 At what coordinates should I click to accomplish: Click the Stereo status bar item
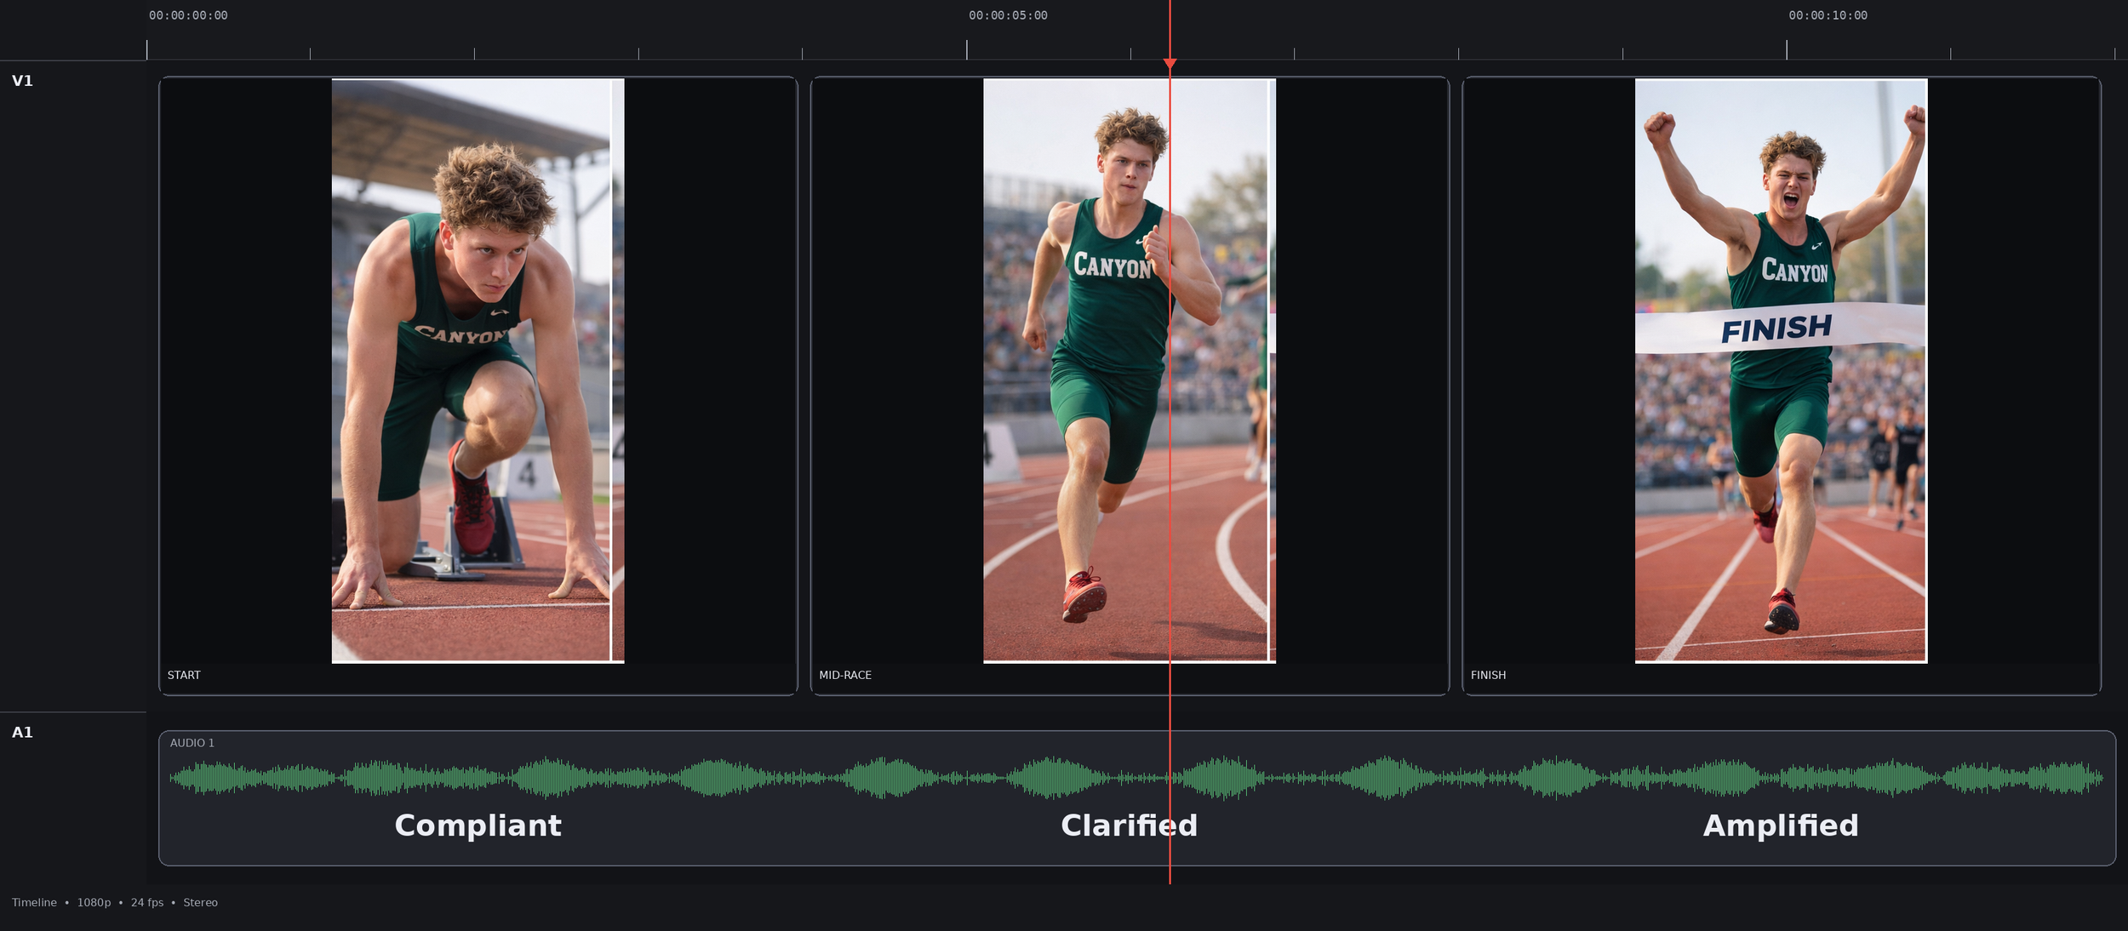tap(200, 902)
